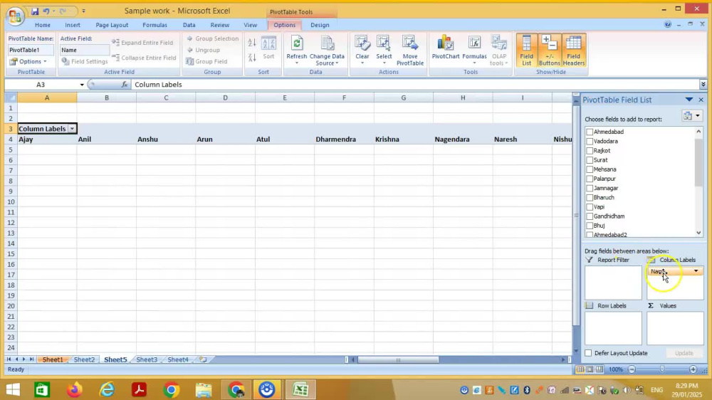Refresh the PivotTable data

tap(296, 50)
